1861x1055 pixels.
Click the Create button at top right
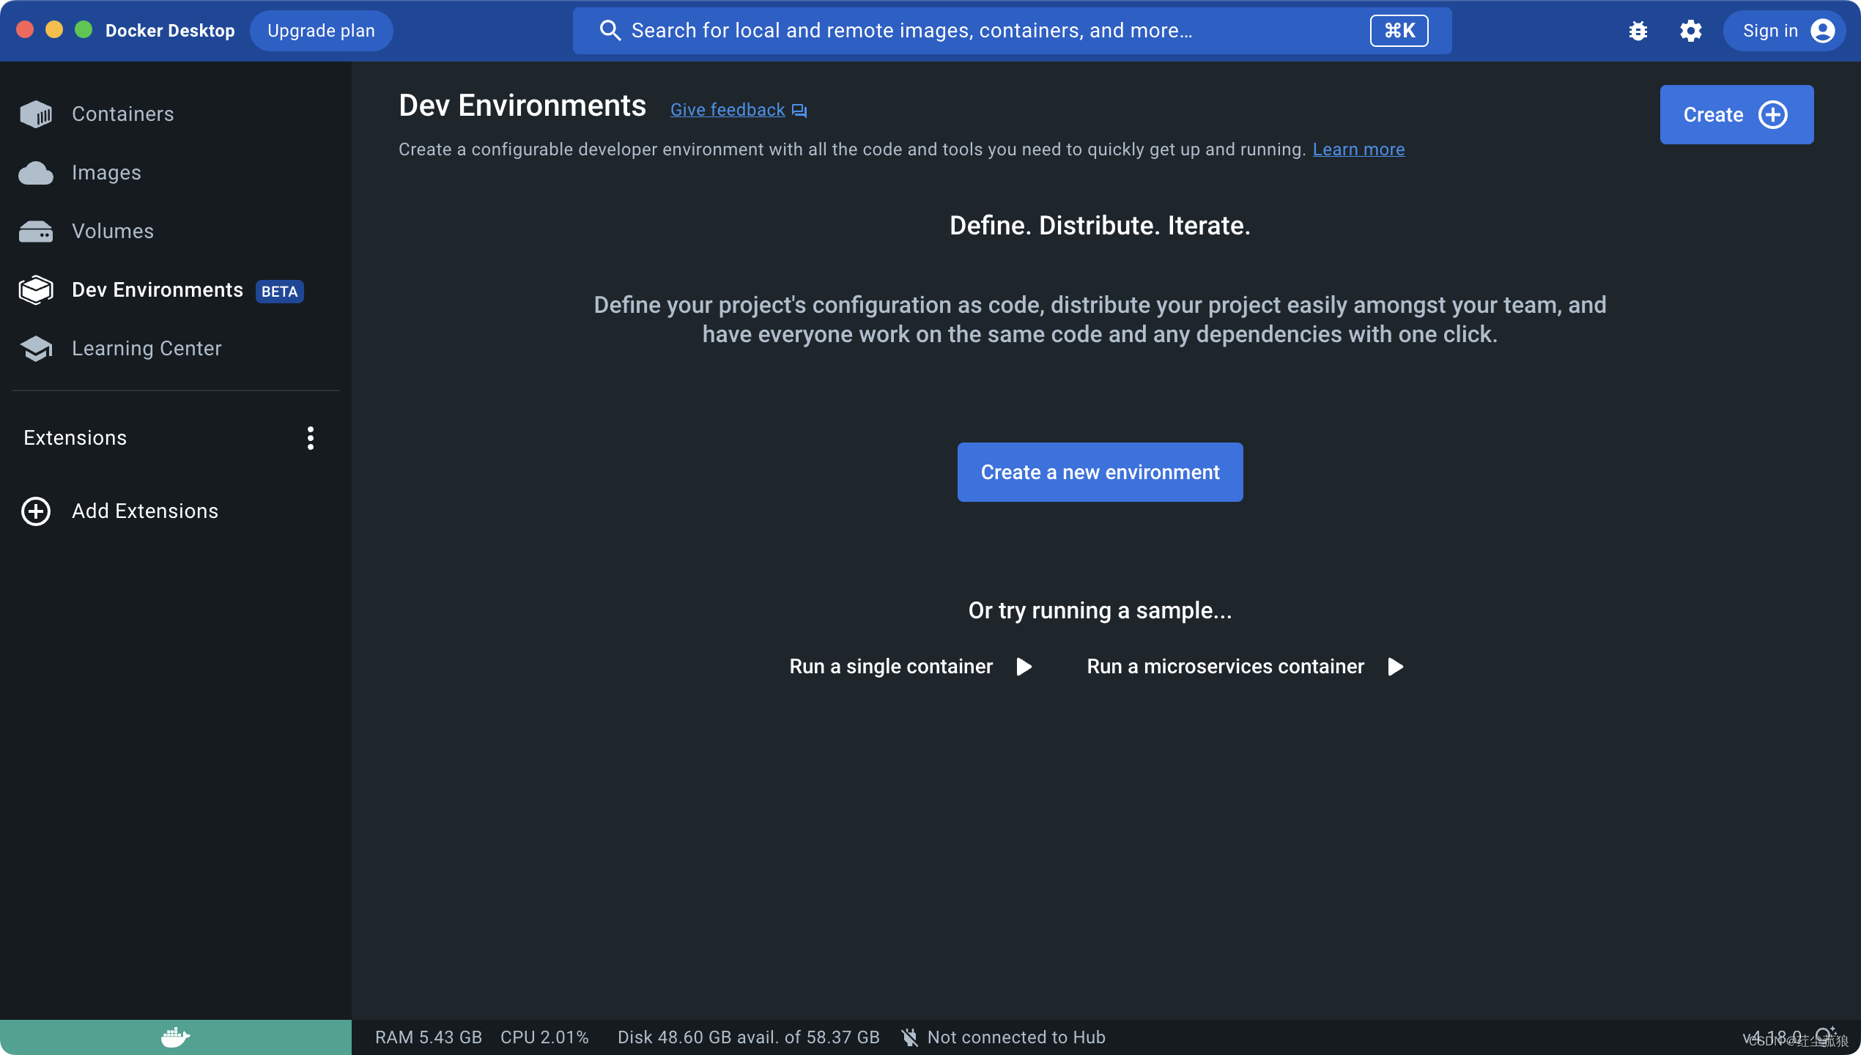point(1736,115)
